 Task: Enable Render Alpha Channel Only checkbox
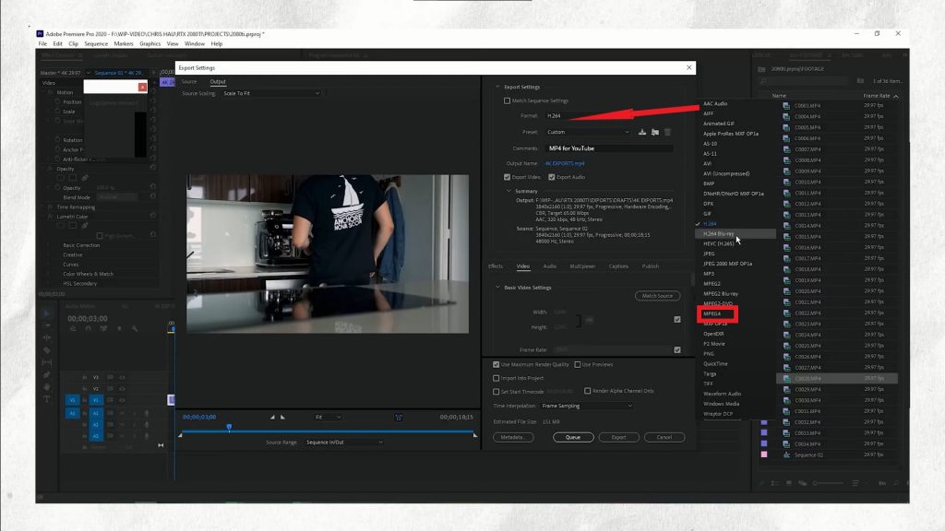[588, 391]
